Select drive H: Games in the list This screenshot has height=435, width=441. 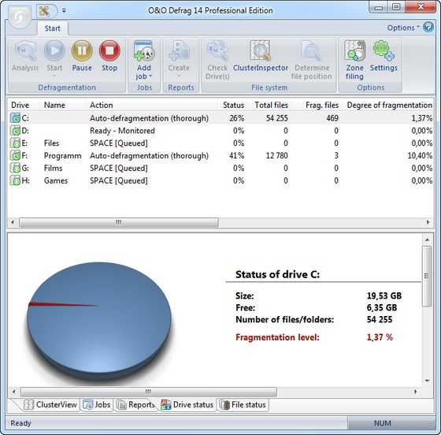[x=220, y=180]
